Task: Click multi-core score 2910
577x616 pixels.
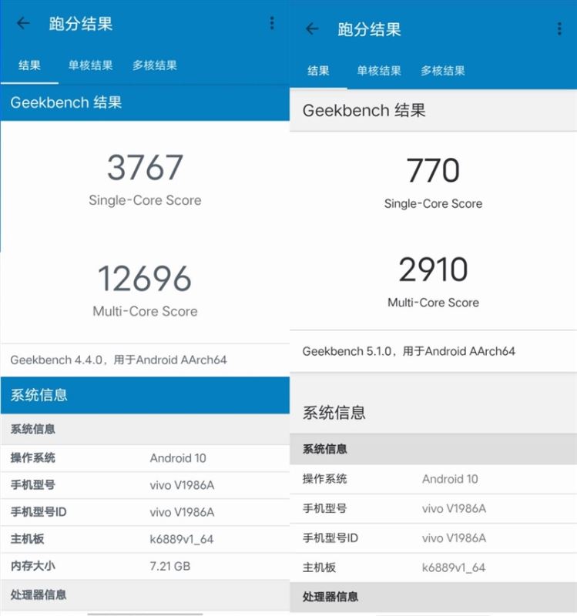Action: pos(433,269)
